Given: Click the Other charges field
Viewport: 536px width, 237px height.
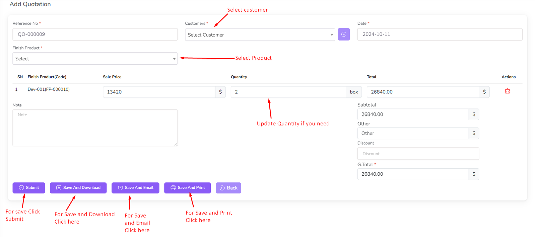Looking at the screenshot, I should (x=413, y=133).
